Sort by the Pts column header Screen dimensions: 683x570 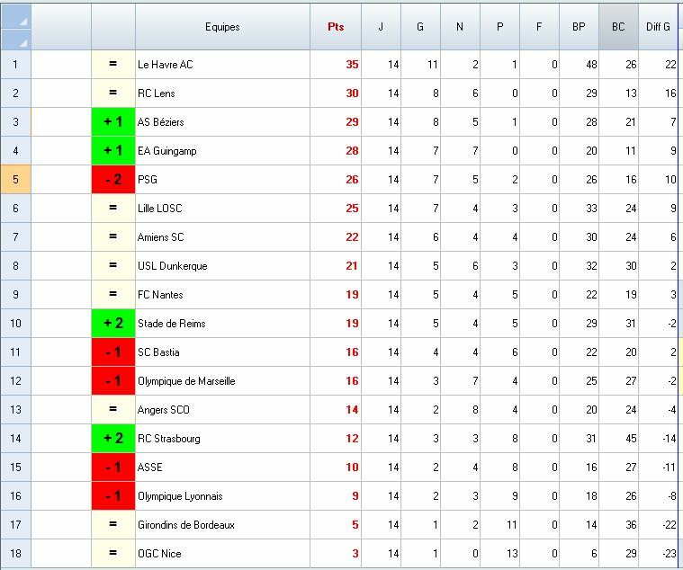(336, 27)
